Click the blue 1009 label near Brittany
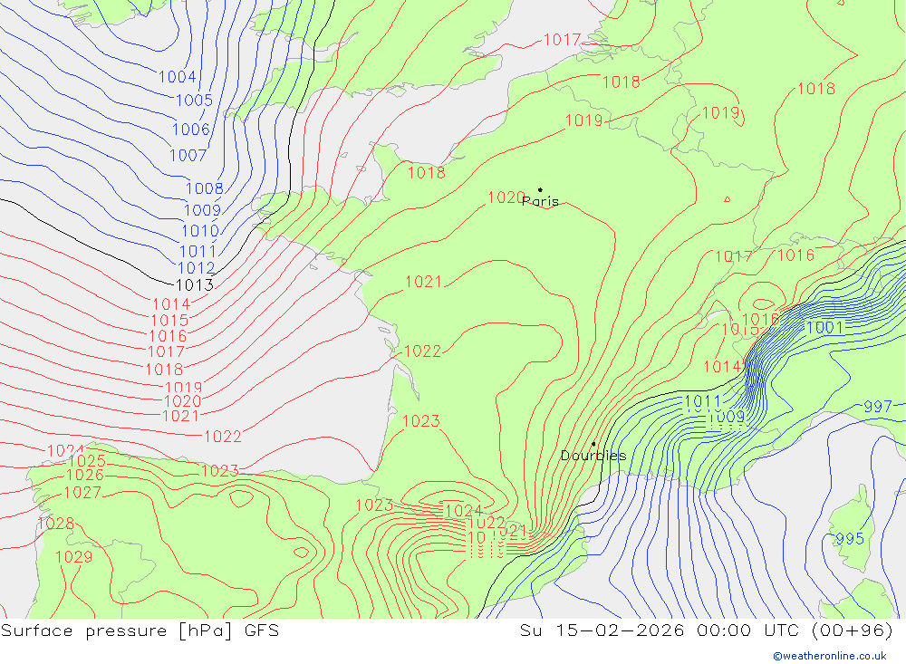 click(x=202, y=210)
